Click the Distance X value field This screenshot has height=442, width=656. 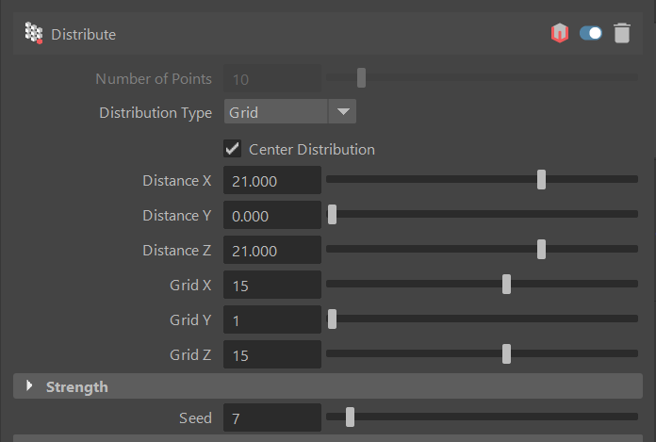(272, 180)
